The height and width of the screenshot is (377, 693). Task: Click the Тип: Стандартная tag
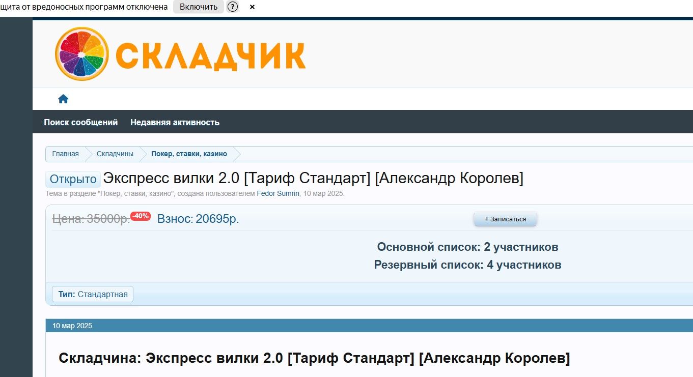coord(93,294)
